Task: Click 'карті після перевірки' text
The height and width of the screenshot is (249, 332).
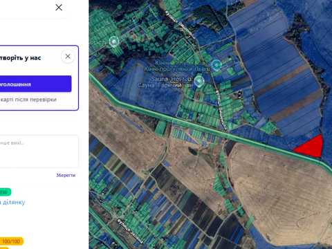Action: [28, 100]
